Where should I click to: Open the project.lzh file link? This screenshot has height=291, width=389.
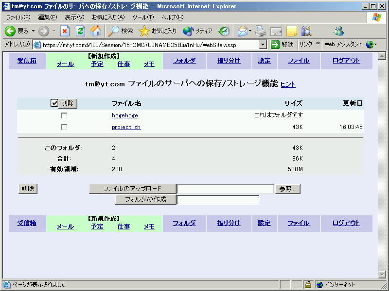pyautogui.click(x=126, y=127)
